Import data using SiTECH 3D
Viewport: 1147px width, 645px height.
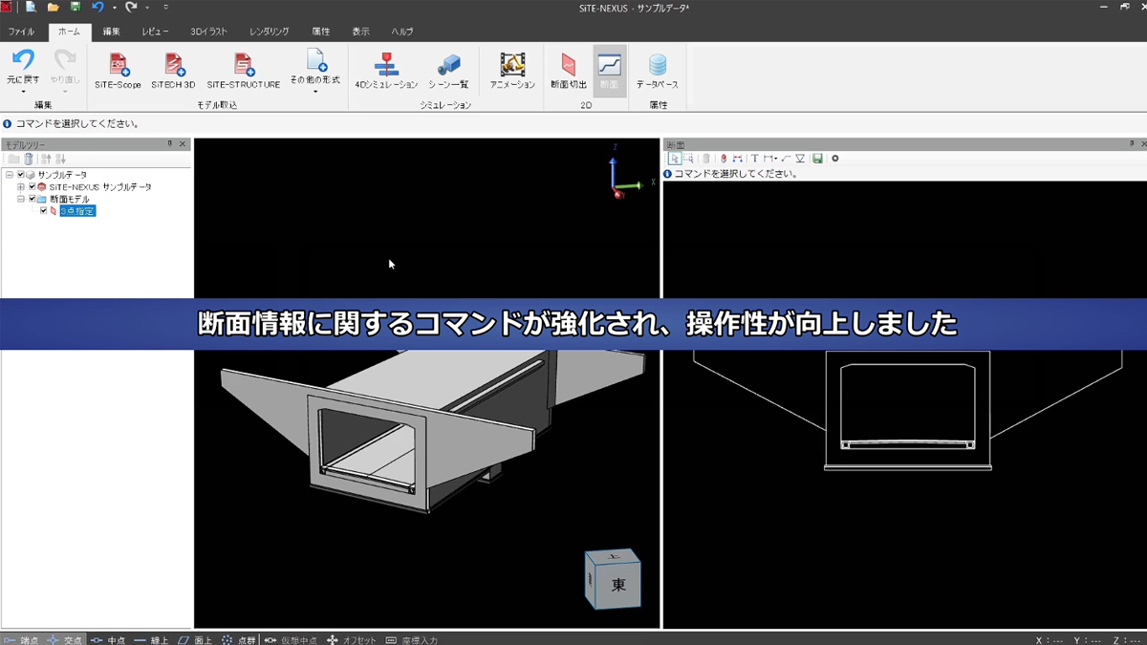point(172,72)
